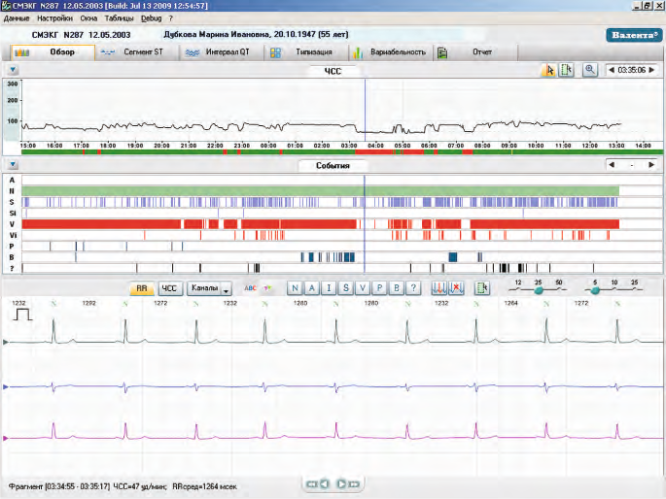This screenshot has height=499, width=666.
Task: Mark beat as A type
Action: 312,288
